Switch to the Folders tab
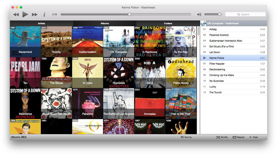This screenshot has width=277, height=155. coord(168,23)
